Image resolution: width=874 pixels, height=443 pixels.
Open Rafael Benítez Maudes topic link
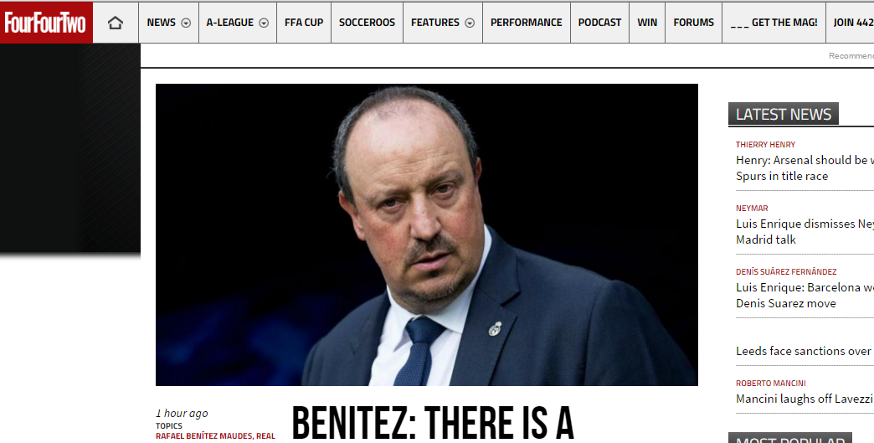(204, 436)
